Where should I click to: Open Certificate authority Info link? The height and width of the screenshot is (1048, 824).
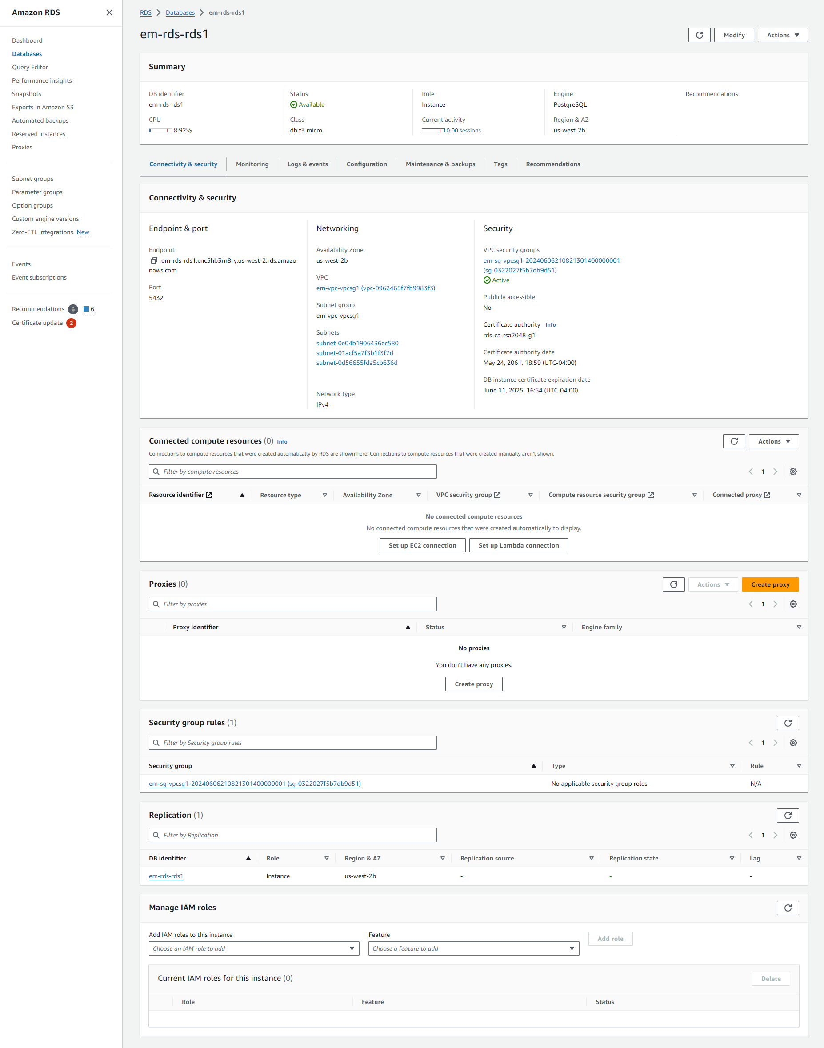(551, 325)
